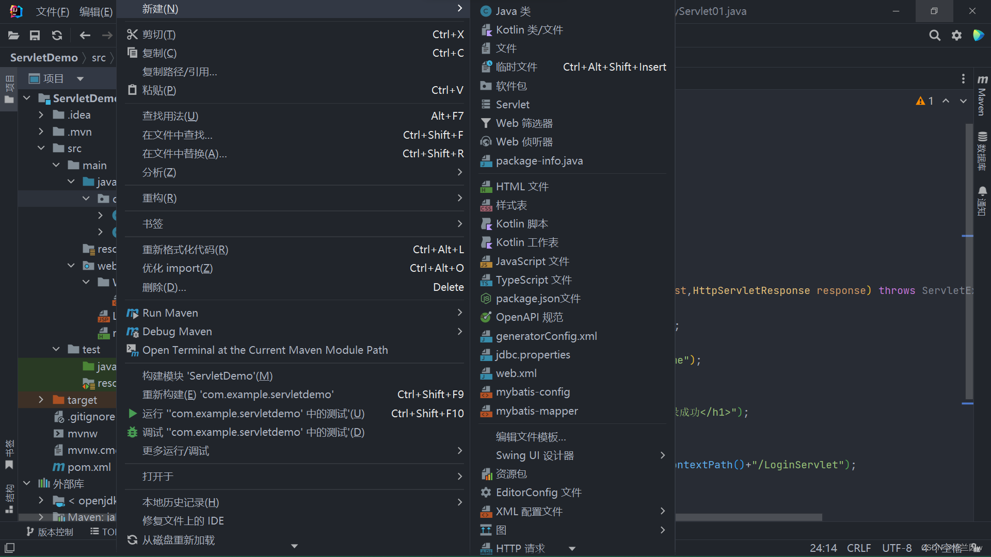Click the 24:14 cursor position in status bar
This screenshot has width=991, height=557.
[823, 548]
